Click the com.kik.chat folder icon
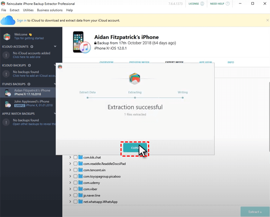This screenshot has height=217, width=270. pos(81,157)
